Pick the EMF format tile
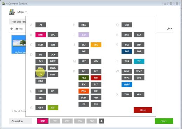The height and width of the screenshot is (129, 182). tap(41, 91)
